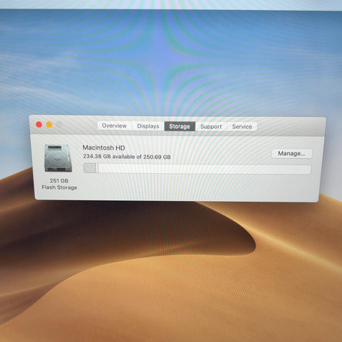Image resolution: width=342 pixels, height=342 pixels.
Task: Go to the Support tab
Action: (x=211, y=127)
